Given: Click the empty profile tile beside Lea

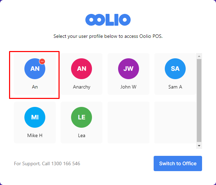Looking at the screenshot, I should [x=129, y=123].
